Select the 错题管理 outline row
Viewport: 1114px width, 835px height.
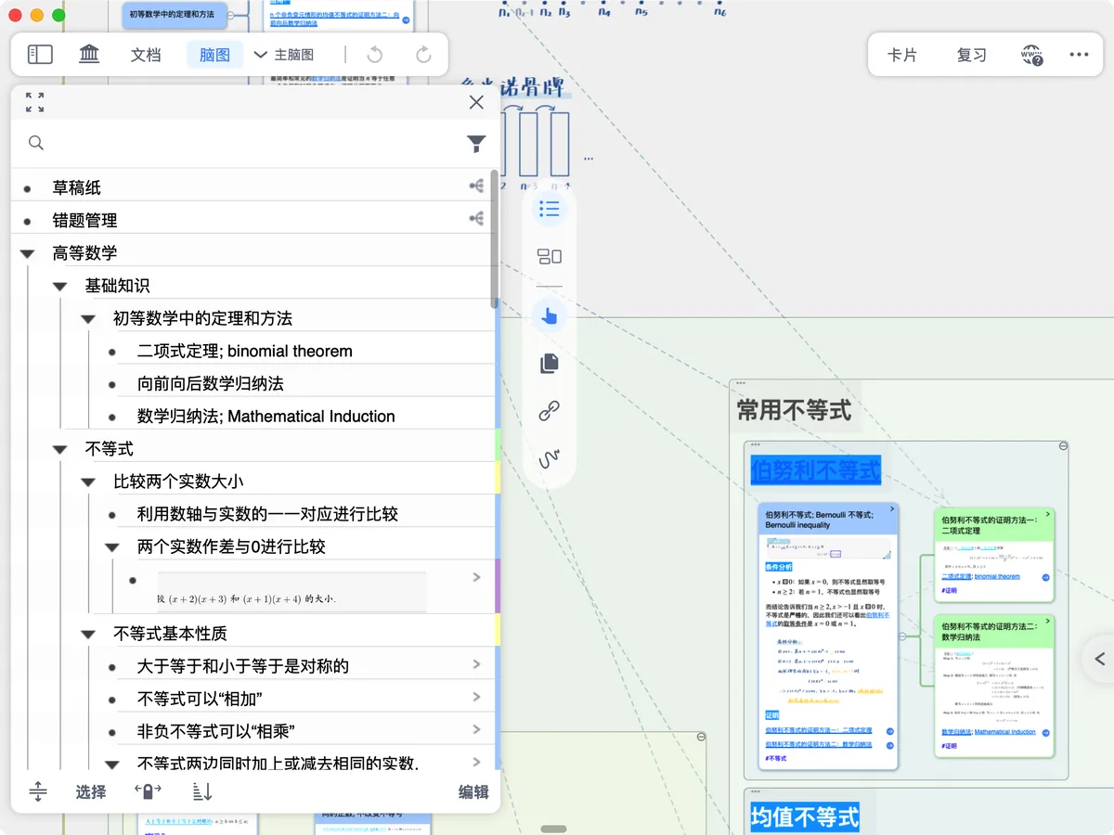[x=251, y=220]
